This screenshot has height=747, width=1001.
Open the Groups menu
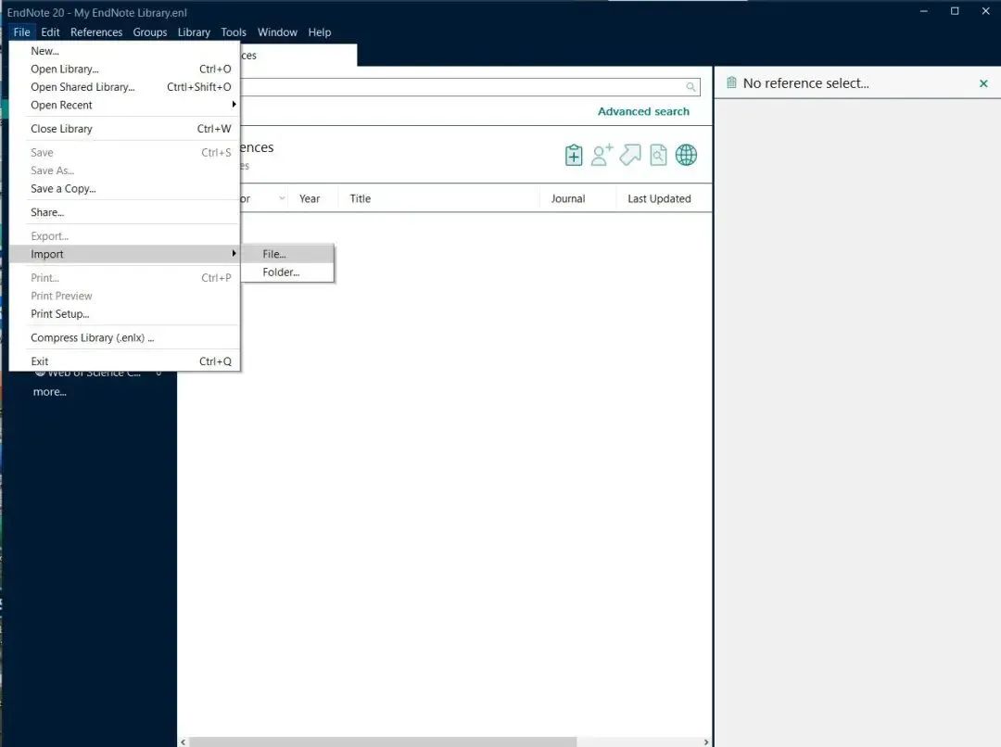150,32
